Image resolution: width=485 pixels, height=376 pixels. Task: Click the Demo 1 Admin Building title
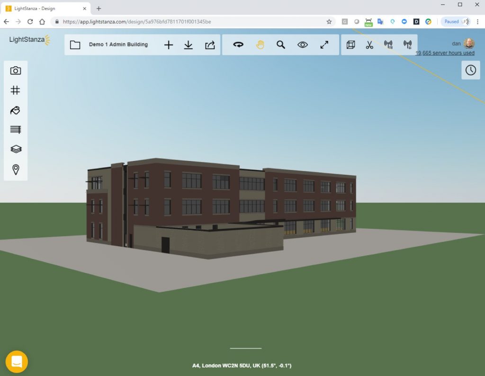tap(118, 45)
